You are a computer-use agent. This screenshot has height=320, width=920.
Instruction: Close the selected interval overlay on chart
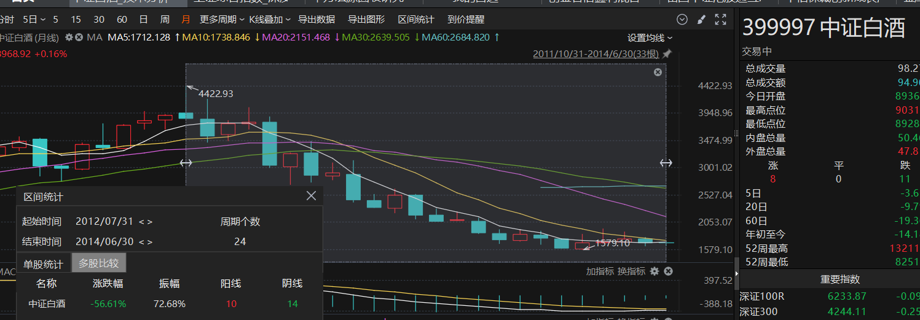point(658,72)
